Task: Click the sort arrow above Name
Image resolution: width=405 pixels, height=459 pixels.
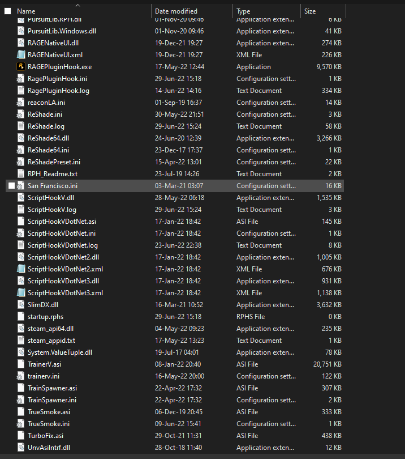Action: (77, 5)
